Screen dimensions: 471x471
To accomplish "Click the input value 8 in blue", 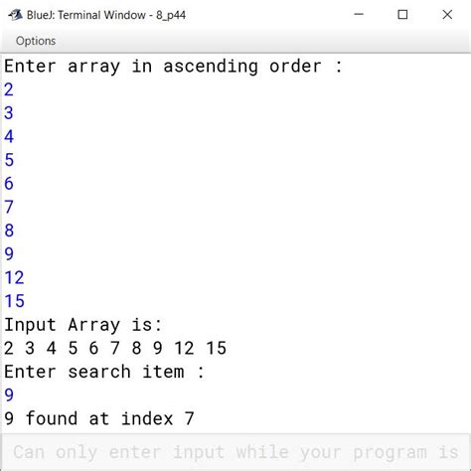I will point(9,231).
